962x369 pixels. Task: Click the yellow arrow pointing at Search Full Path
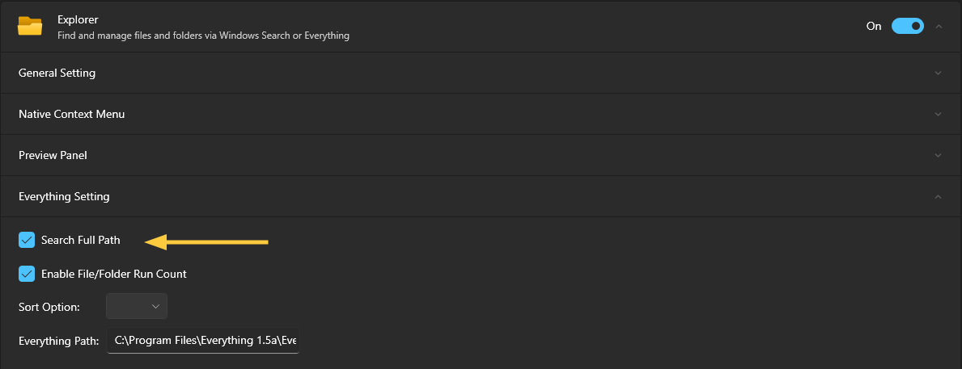tap(206, 241)
